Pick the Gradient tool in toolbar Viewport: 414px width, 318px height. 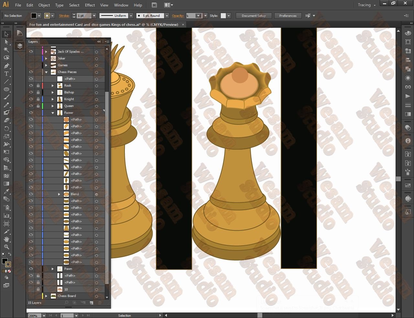point(6,184)
